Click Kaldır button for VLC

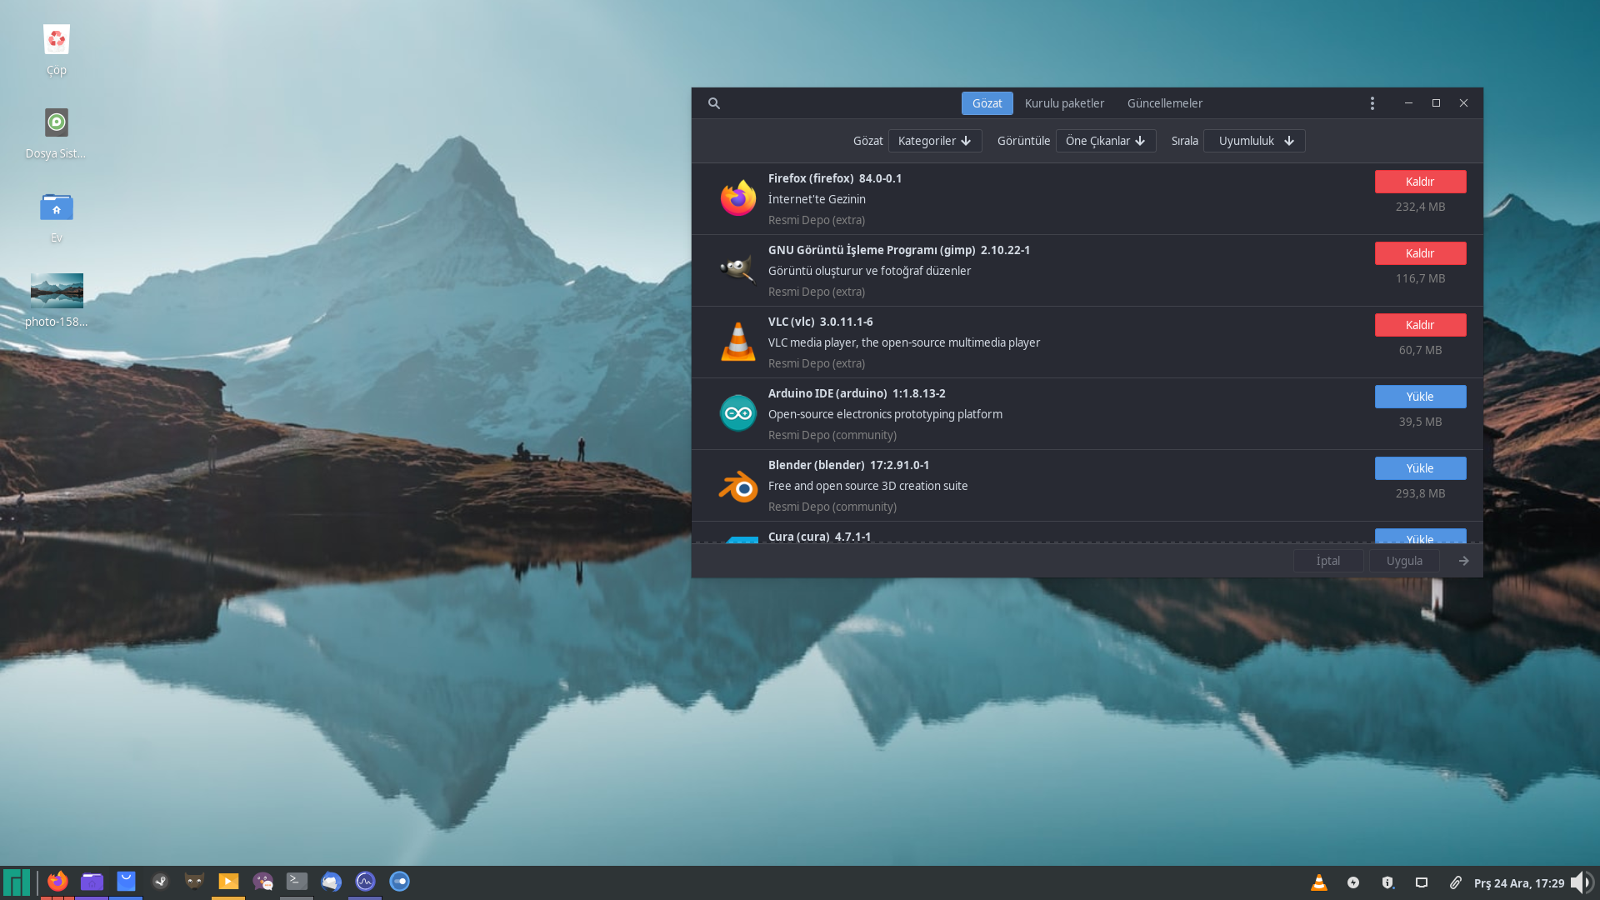1420,325
